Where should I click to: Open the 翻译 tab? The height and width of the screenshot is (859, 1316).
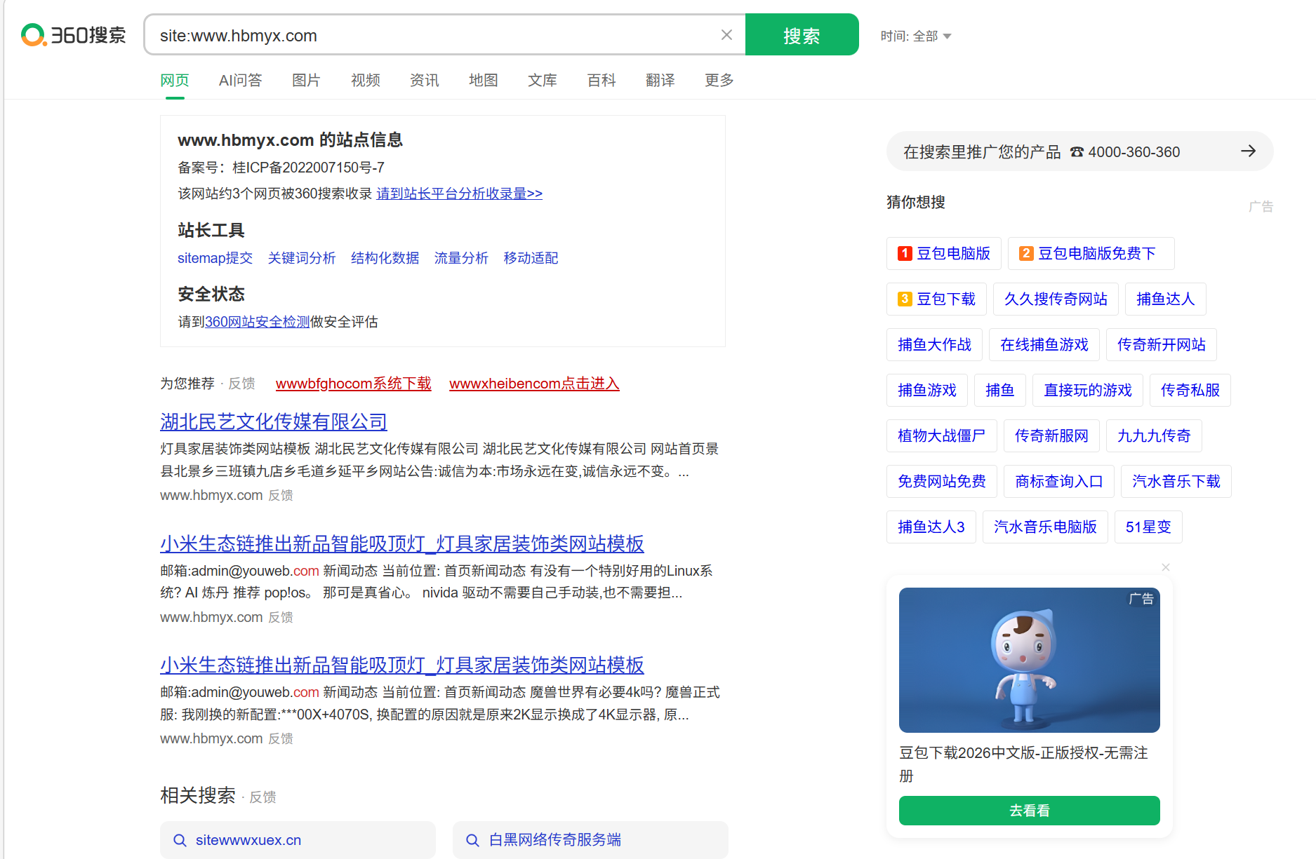click(x=660, y=80)
